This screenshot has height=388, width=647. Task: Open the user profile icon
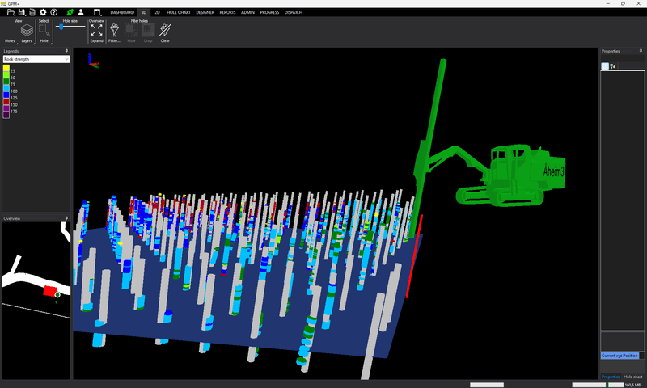click(81, 12)
